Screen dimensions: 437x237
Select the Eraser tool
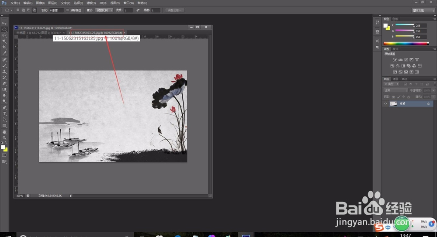point(4,83)
